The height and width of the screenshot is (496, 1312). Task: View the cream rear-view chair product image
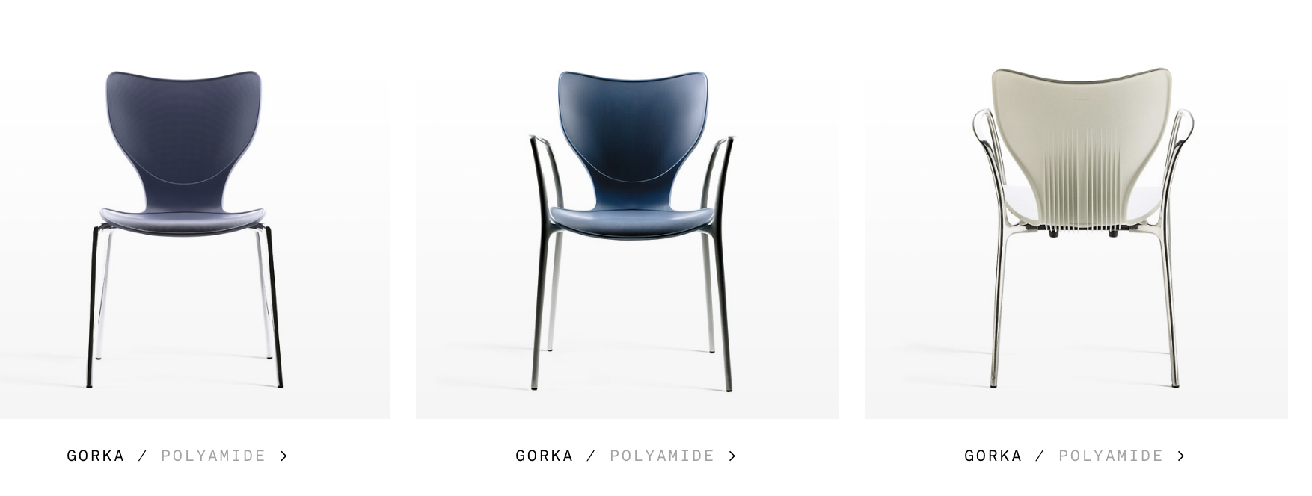[x=1076, y=224]
